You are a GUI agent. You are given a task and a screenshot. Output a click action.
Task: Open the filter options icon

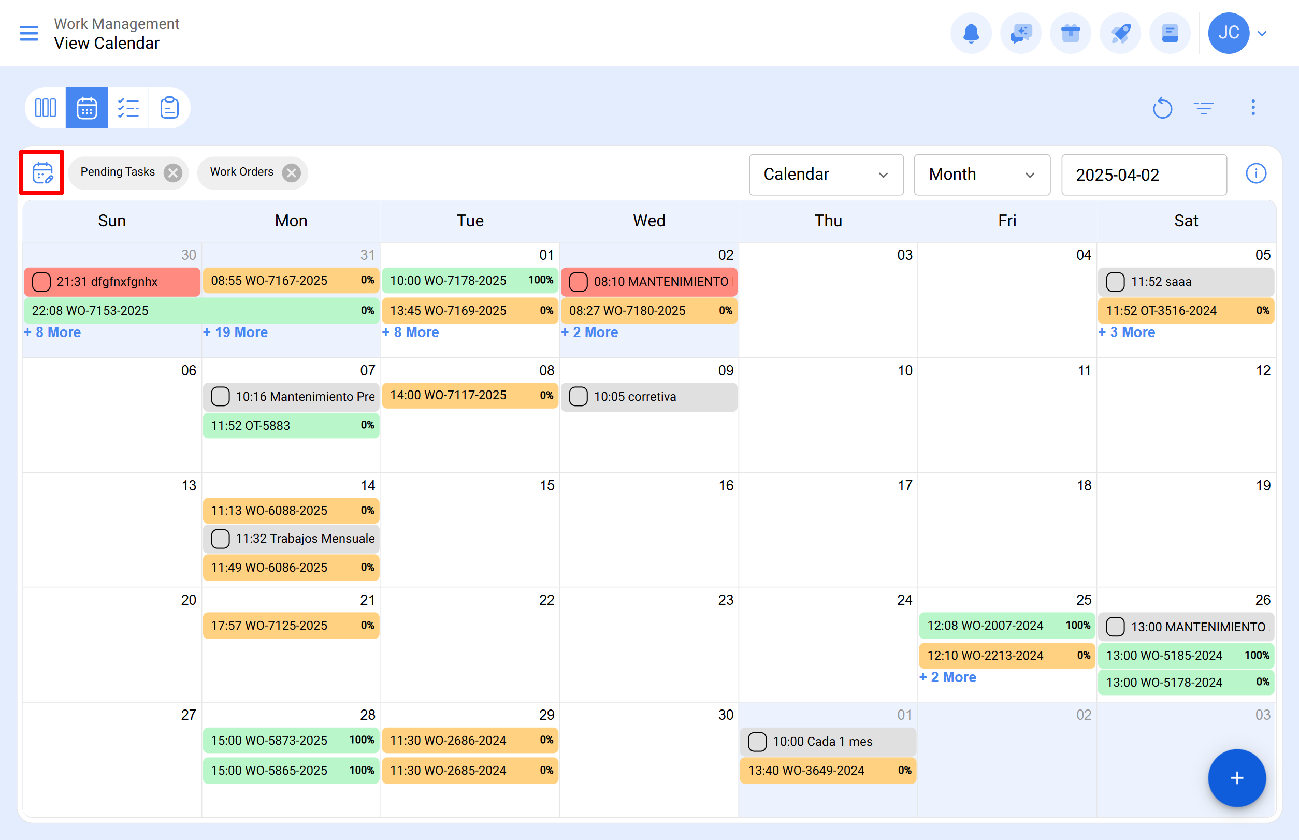[x=1204, y=107]
